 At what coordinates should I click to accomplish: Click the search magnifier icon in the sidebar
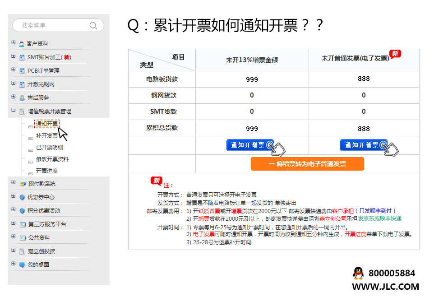[93, 25]
